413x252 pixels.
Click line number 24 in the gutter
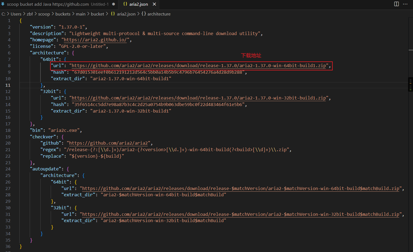8,169
